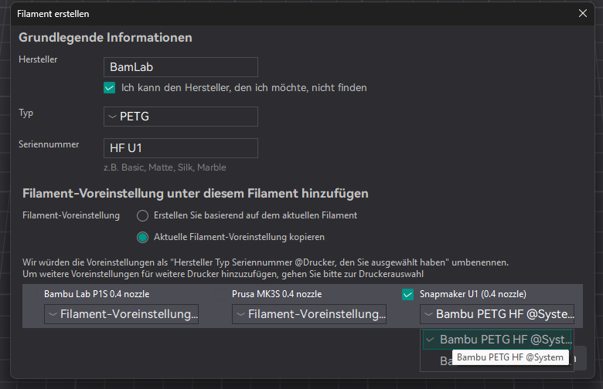Uncheck 'Ich kann den Hersteller' checkbox
This screenshot has width=603, height=389.
click(110, 88)
